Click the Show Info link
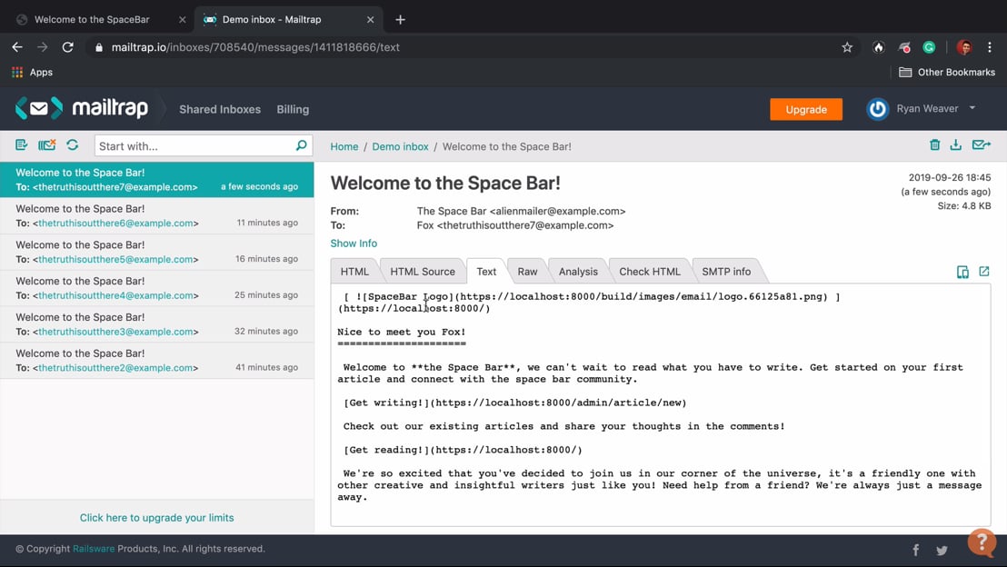Screen dimensions: 1007x567 [354, 244]
